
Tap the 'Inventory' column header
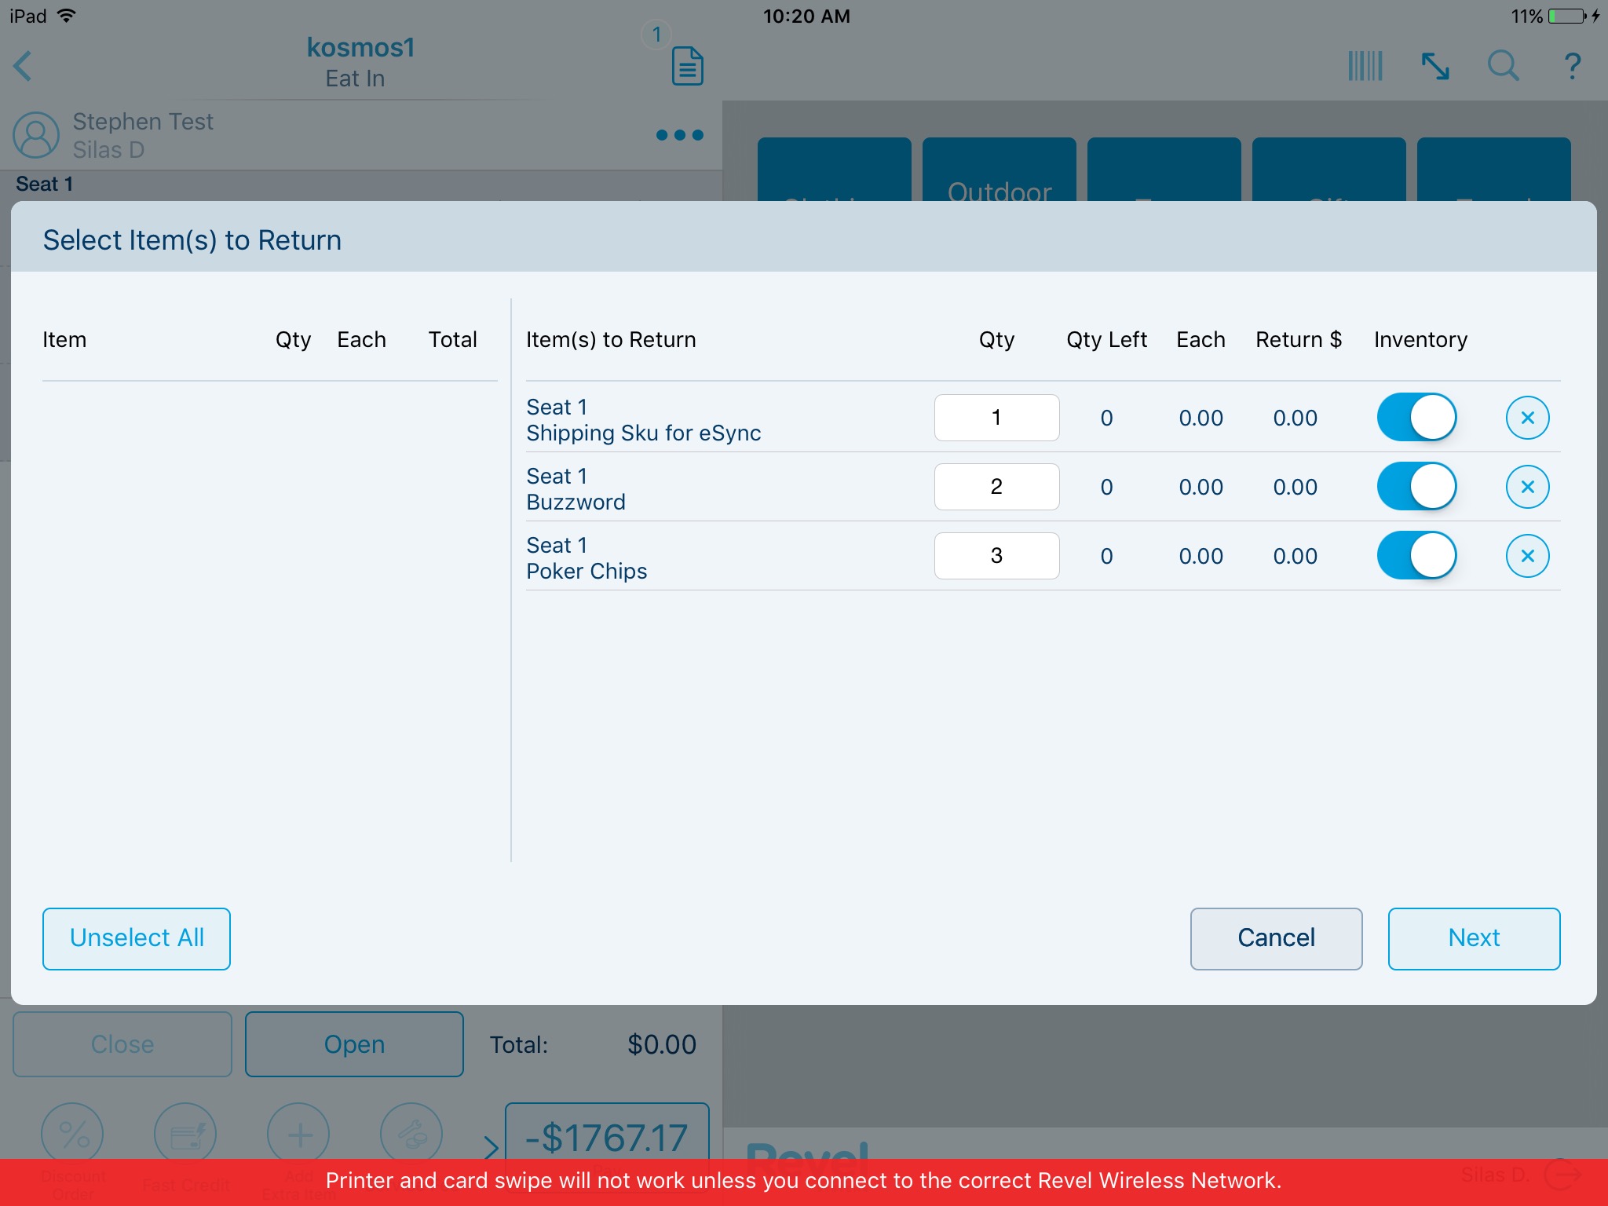[x=1420, y=339]
